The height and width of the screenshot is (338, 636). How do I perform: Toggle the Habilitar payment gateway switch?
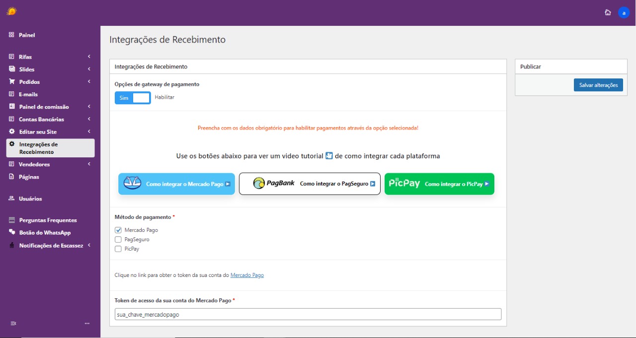(x=133, y=98)
